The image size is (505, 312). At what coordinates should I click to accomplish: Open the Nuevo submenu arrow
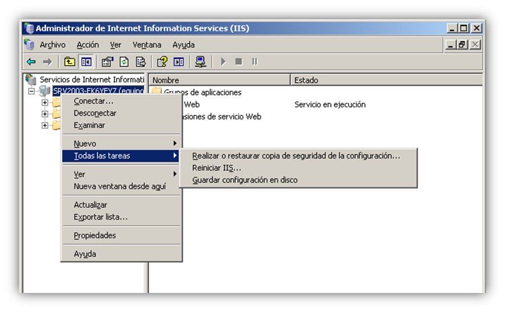[x=174, y=143]
